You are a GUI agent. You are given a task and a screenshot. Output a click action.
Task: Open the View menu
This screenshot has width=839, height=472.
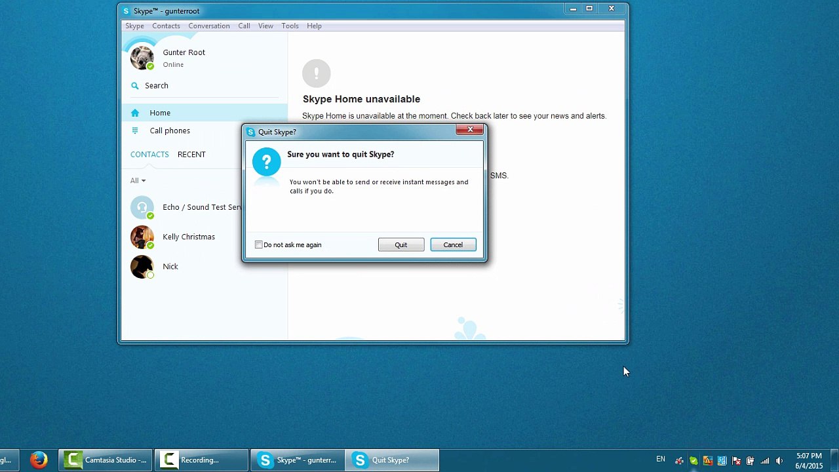(265, 26)
